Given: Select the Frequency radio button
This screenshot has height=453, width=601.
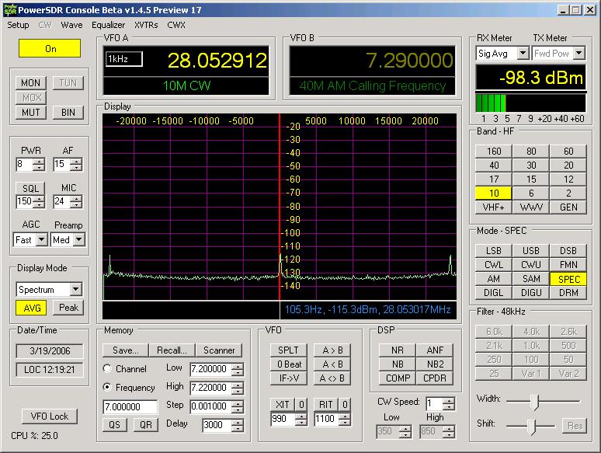Looking at the screenshot, I should coord(108,387).
